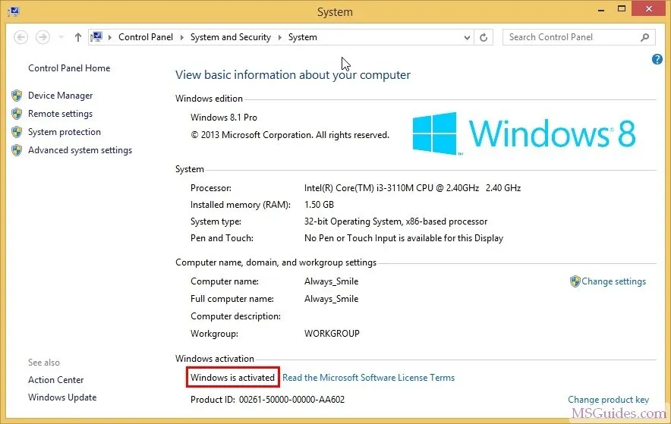Click the Intel Core i3-3110M processor value
Viewport: 671px width, 424px height.
point(412,188)
